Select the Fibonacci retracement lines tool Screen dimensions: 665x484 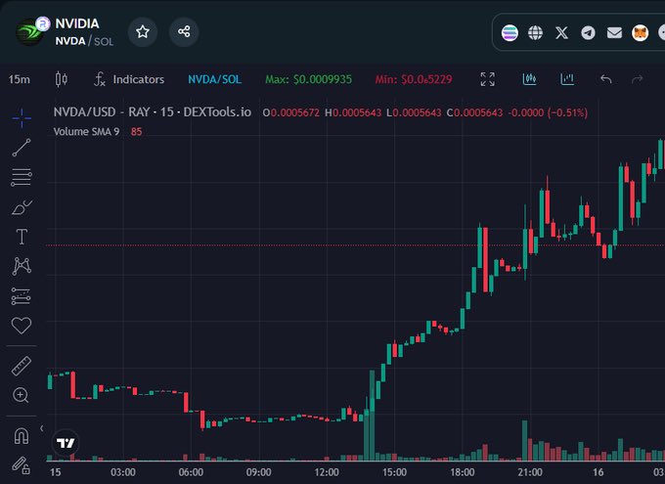coord(22,177)
